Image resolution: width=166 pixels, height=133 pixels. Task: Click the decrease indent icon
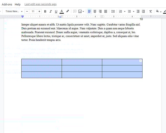tap(138, 11)
